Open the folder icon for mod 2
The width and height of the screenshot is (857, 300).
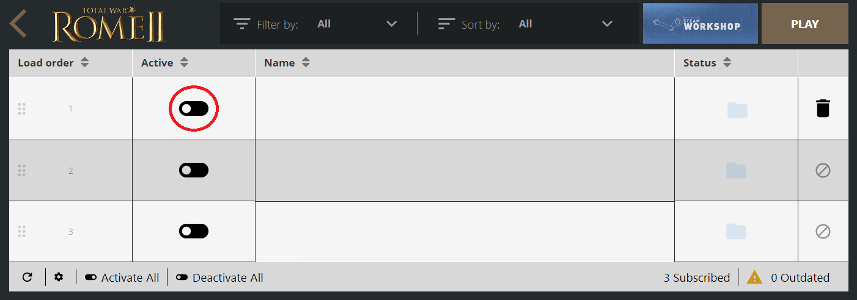click(737, 171)
